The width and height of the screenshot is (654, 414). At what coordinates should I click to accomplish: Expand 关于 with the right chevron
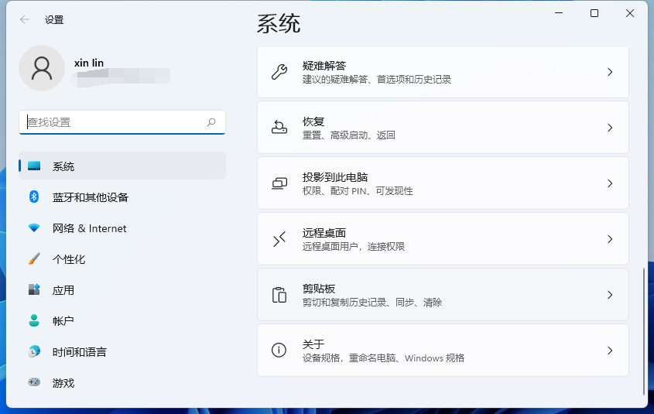[x=610, y=351]
